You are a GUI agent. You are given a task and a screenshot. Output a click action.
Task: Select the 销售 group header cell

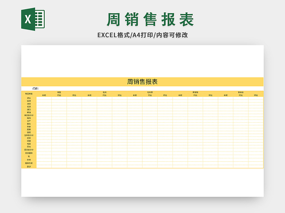point(59,92)
